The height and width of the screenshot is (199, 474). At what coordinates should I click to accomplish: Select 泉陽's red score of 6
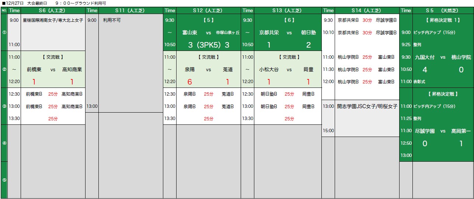pos(190,82)
